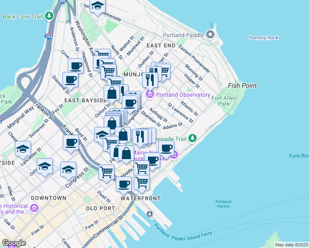Click the shopping bag marker beside Oxford St label
Viewport: 309px width, 248px height.
pyautogui.click(x=112, y=124)
